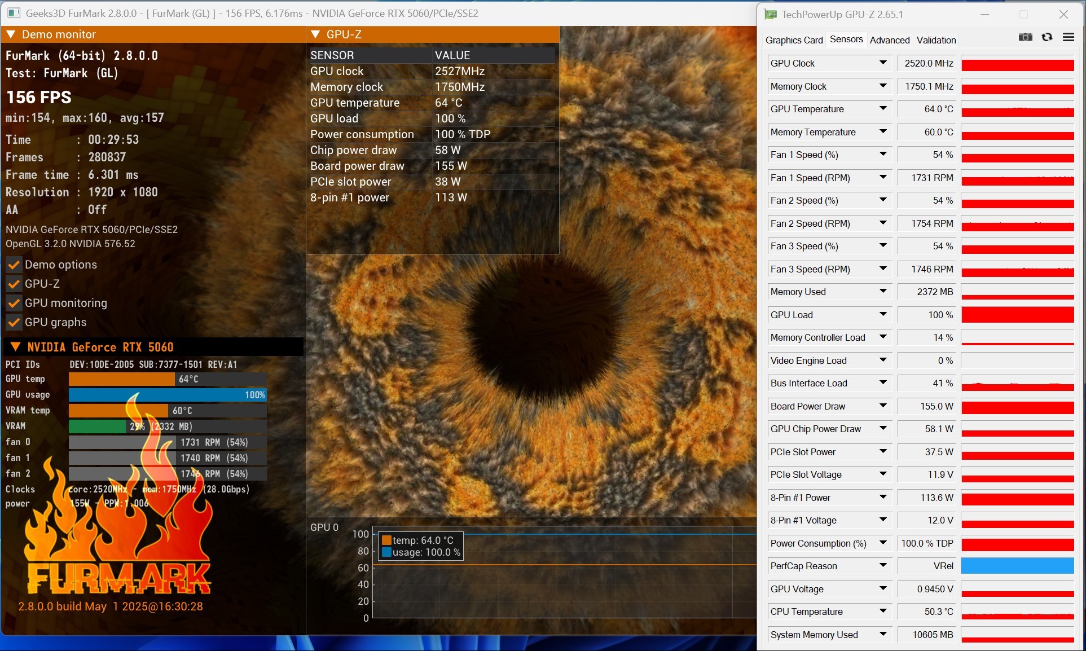The image size is (1086, 651).
Task: Select the Sensors tab in GPU-Z
Action: [x=846, y=39]
